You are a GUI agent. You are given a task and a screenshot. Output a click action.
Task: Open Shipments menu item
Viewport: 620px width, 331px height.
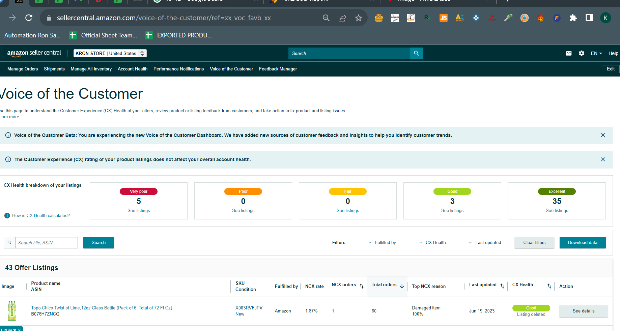[54, 69]
